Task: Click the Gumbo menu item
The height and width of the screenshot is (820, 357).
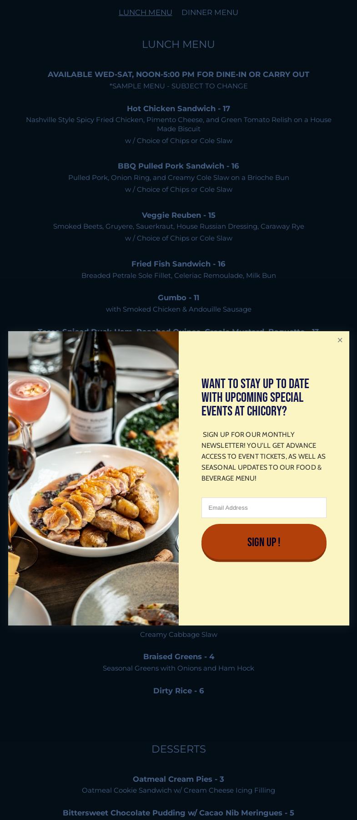Action: pos(178,297)
